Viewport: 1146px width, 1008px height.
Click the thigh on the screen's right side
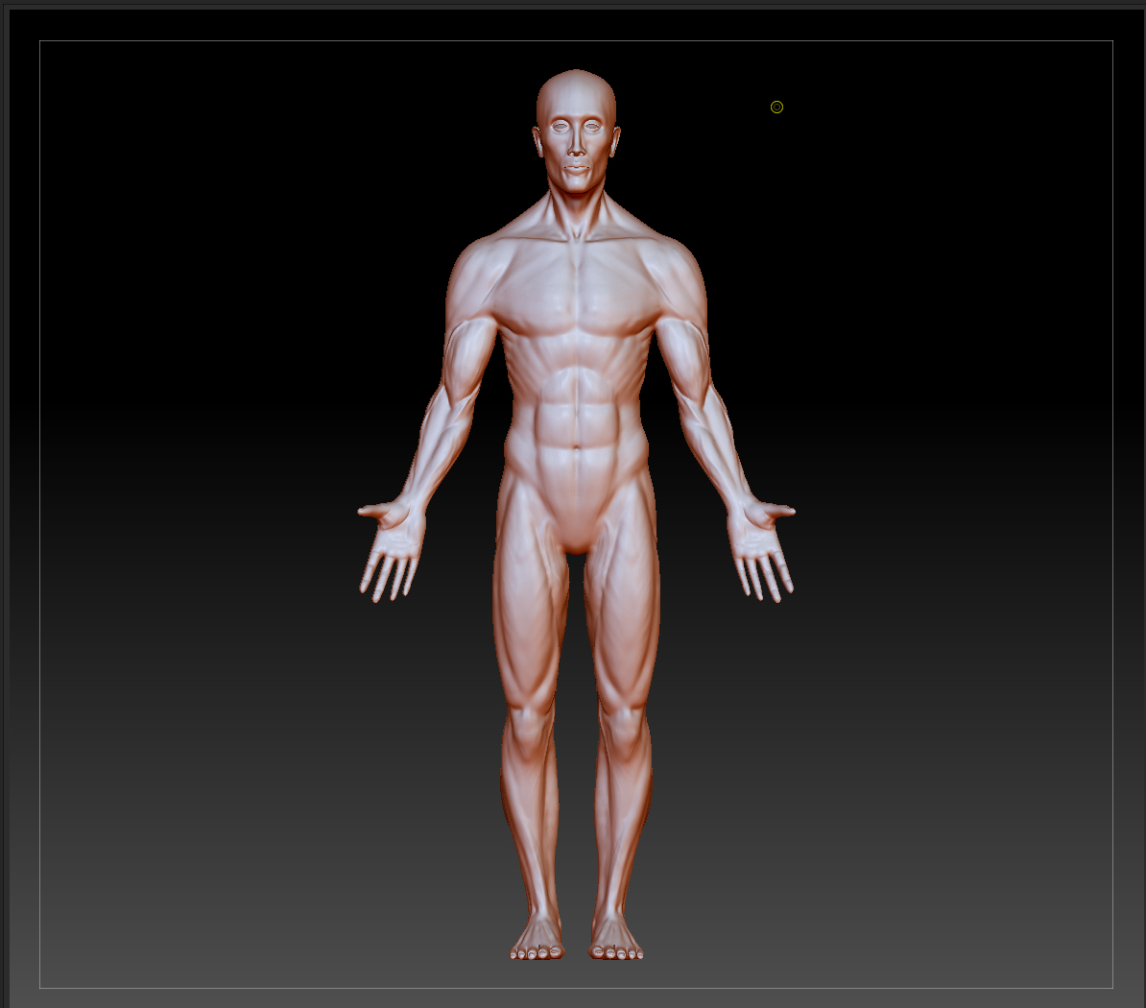pyautogui.click(x=624, y=614)
